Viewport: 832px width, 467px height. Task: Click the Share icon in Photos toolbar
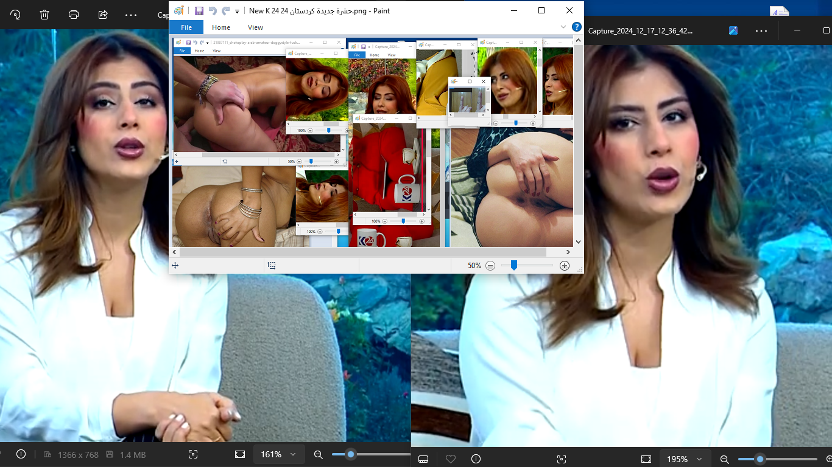tap(102, 15)
